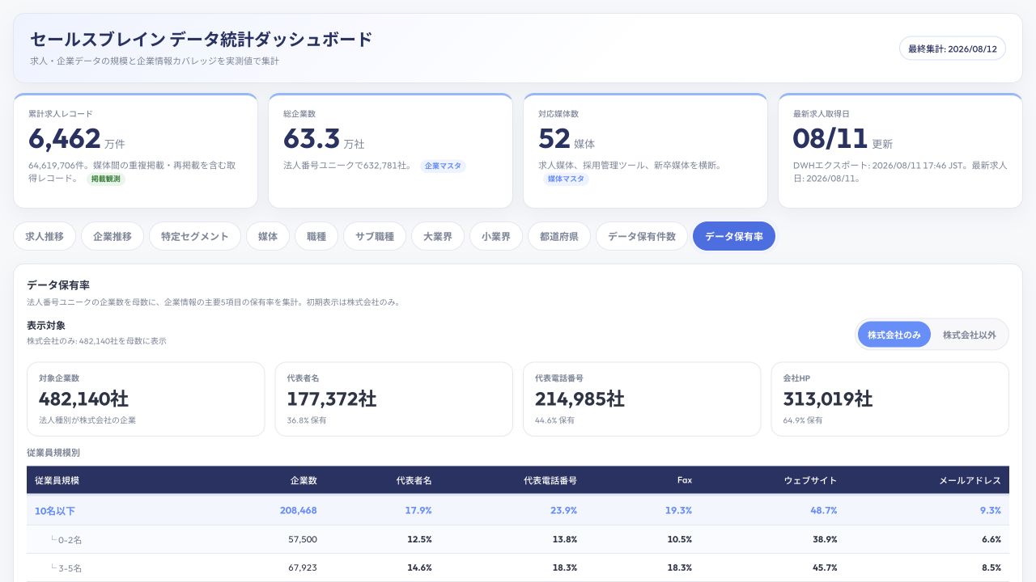Click the dashboard title heading

click(x=202, y=39)
